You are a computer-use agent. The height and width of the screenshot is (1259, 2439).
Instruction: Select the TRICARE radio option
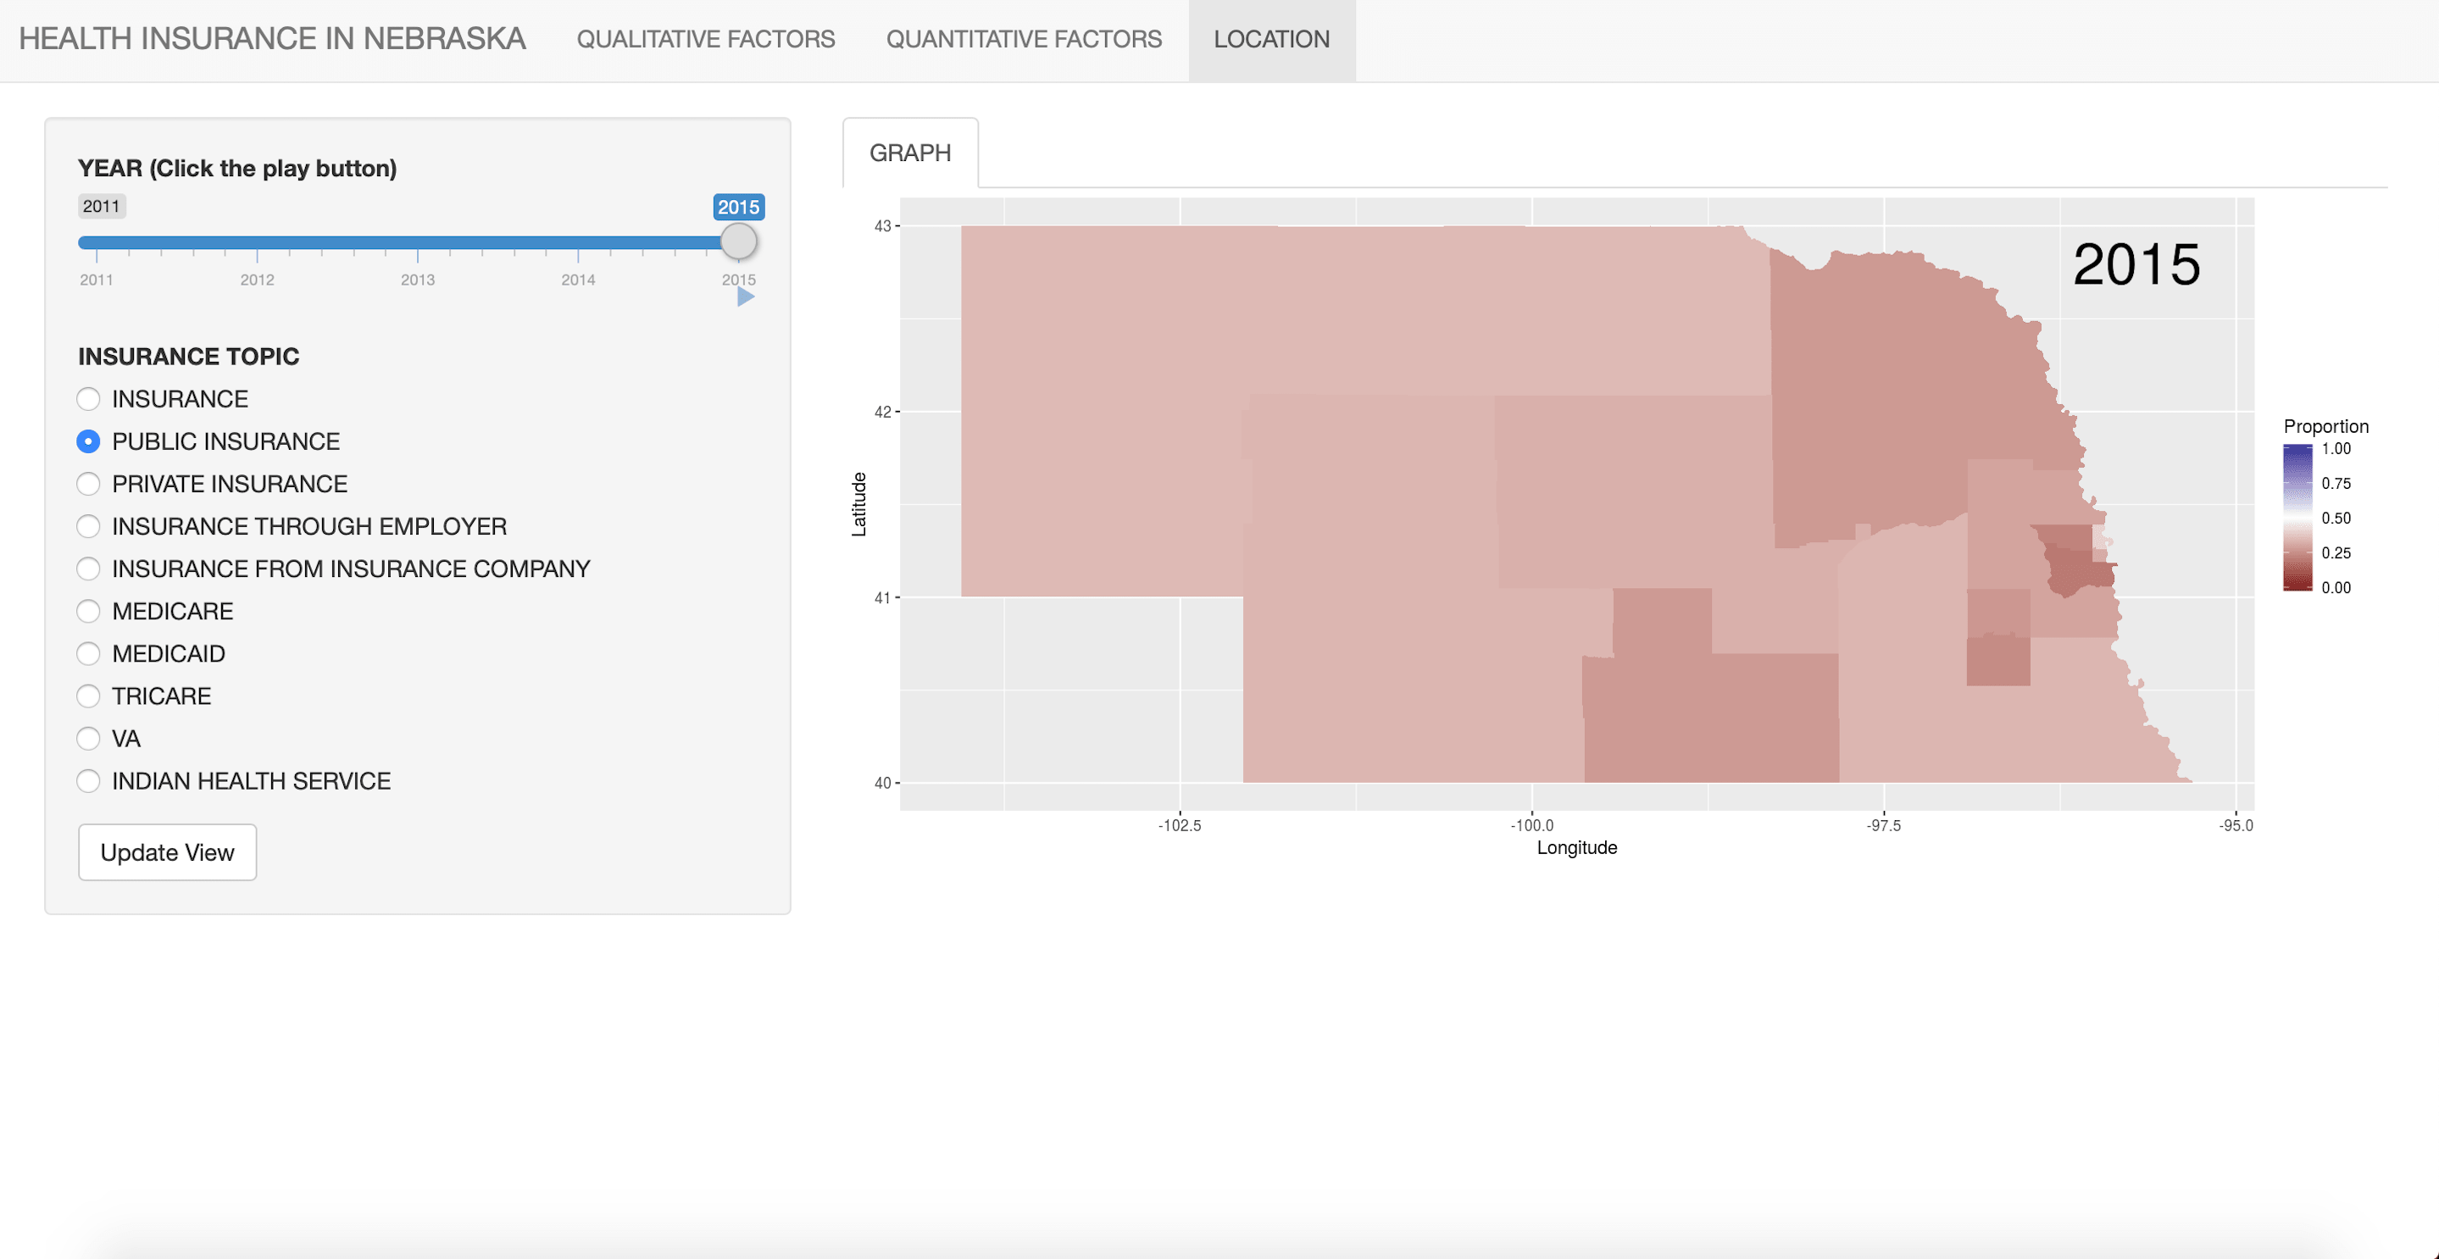(x=88, y=696)
